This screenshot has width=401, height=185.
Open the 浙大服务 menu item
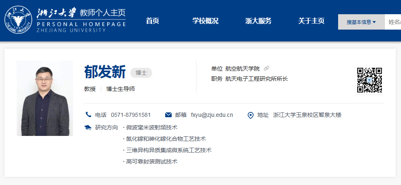coord(258,21)
